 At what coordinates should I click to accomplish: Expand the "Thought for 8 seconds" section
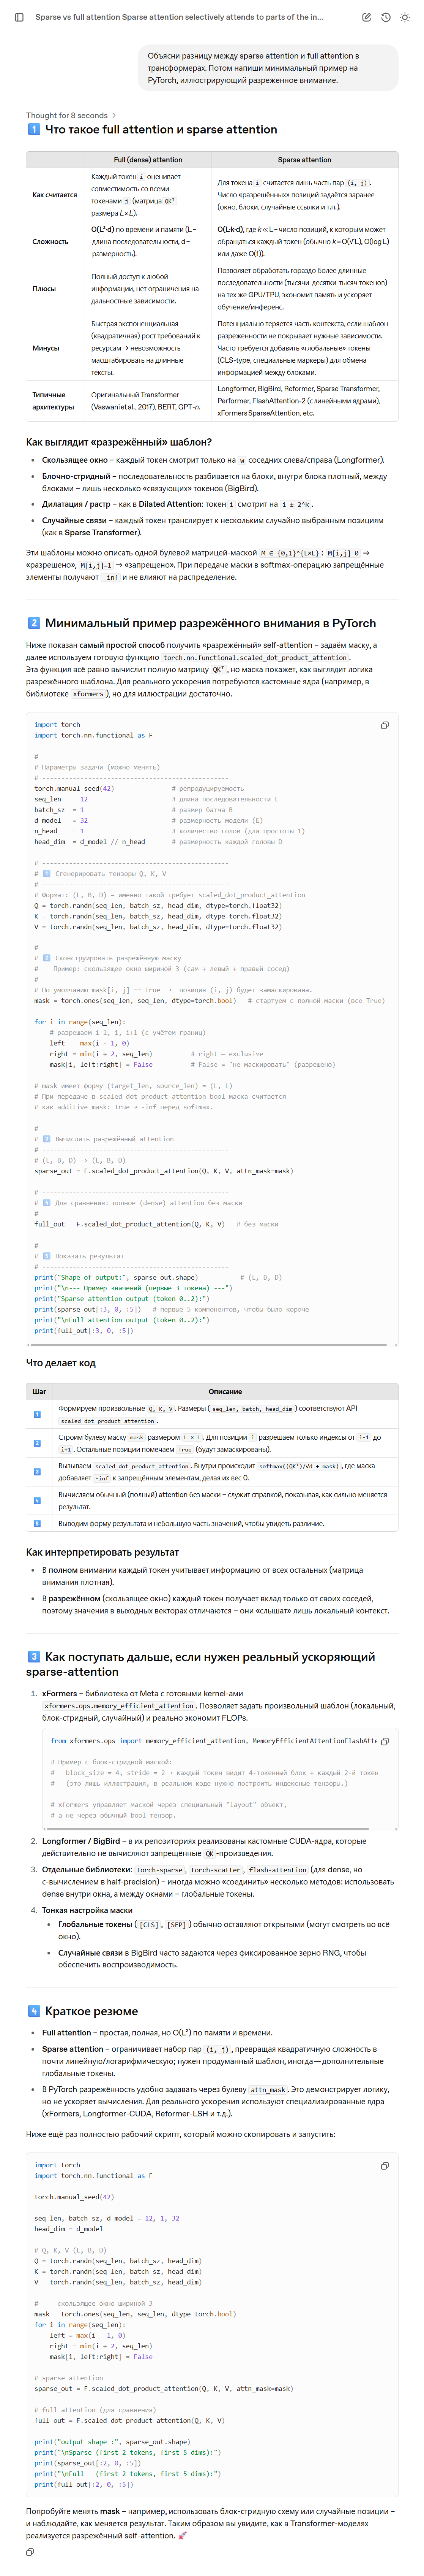(70, 115)
